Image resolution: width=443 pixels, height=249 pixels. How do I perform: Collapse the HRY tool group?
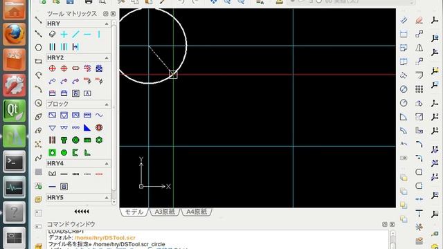click(x=107, y=24)
